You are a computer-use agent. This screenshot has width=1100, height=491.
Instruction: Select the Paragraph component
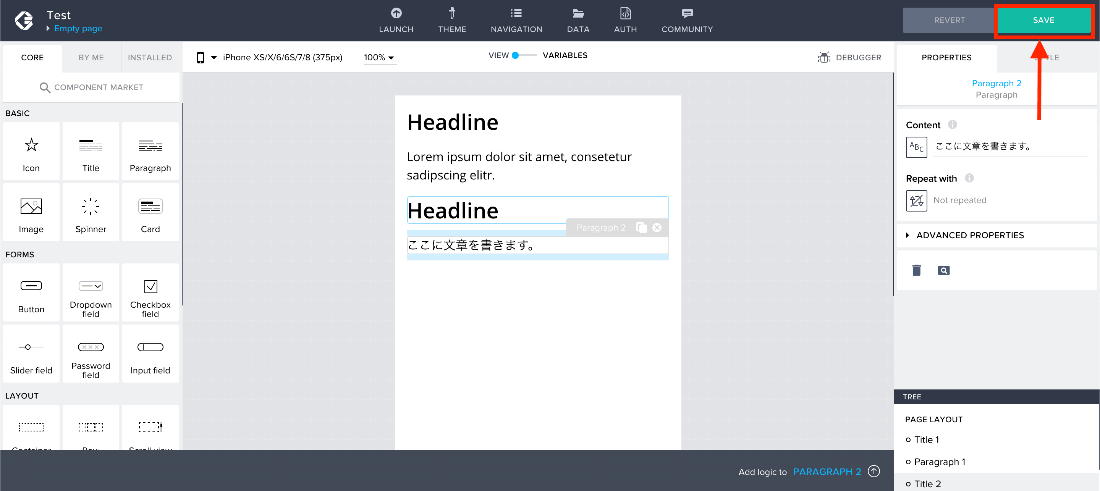150,151
